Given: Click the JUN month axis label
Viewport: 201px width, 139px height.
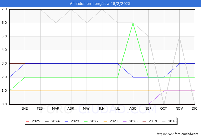Looking at the screenshot, I should click(102, 108).
